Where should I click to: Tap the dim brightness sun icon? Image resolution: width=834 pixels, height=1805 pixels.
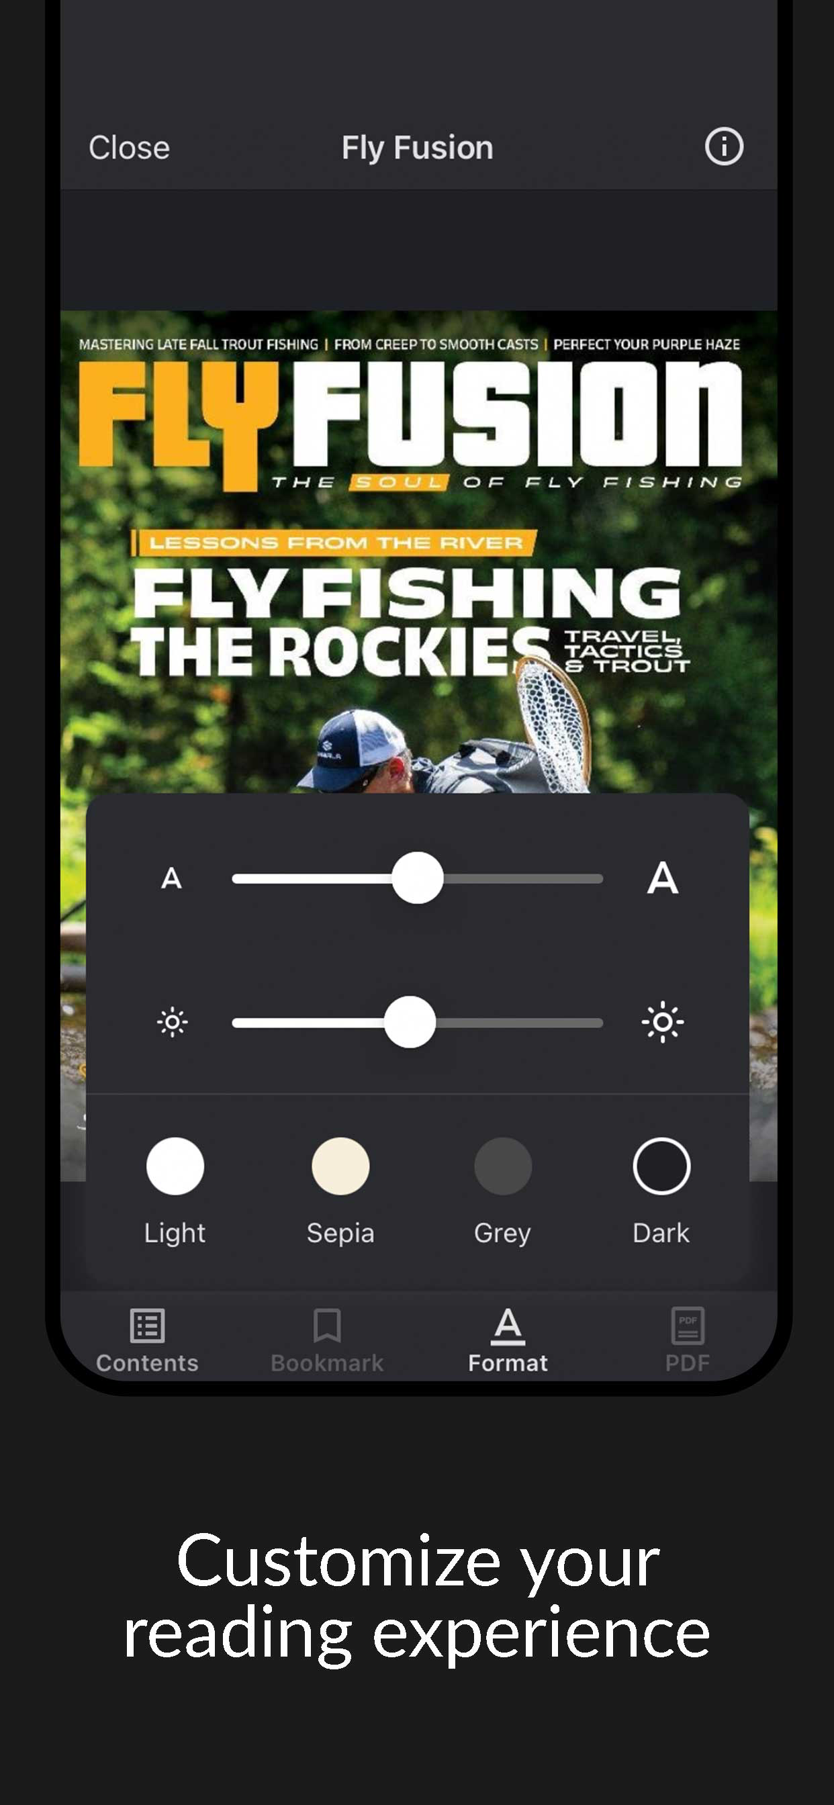tap(173, 1022)
